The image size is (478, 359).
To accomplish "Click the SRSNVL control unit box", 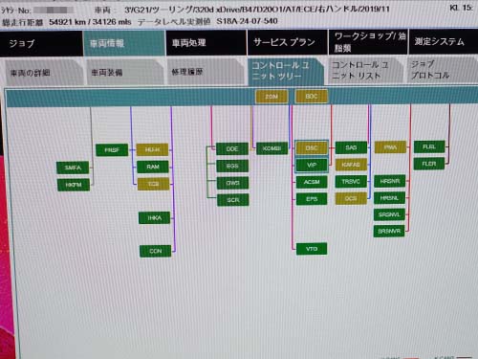I will point(389,214).
